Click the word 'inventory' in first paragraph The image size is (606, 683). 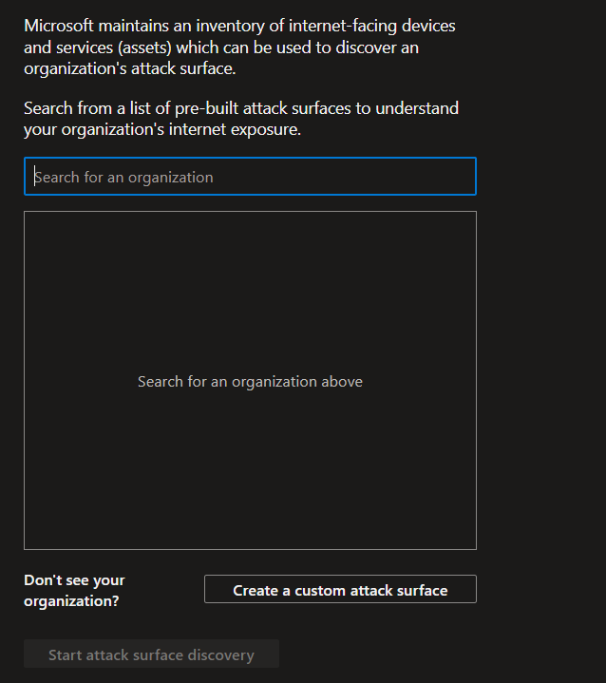(x=231, y=27)
